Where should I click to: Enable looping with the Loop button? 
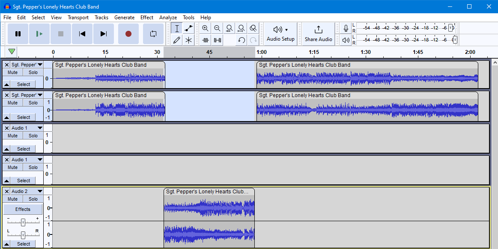tap(153, 34)
